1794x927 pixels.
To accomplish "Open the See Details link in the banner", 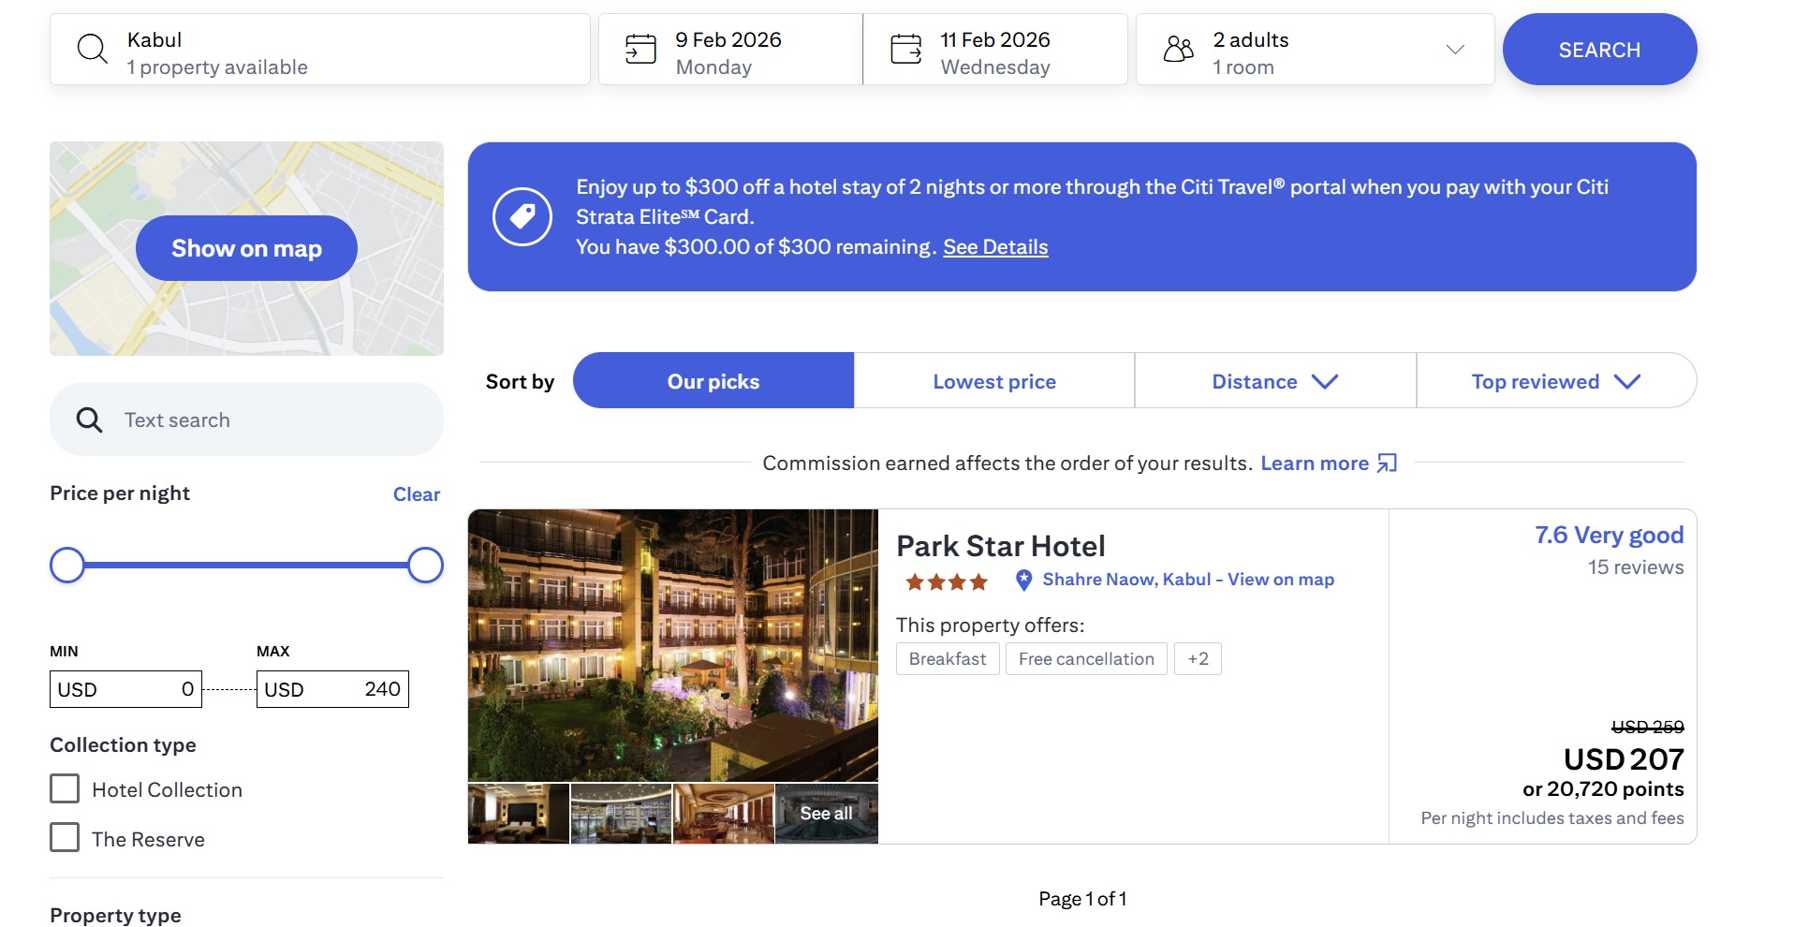I will click(994, 247).
